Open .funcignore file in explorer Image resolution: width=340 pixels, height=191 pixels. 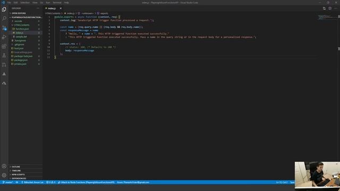tap(25, 40)
